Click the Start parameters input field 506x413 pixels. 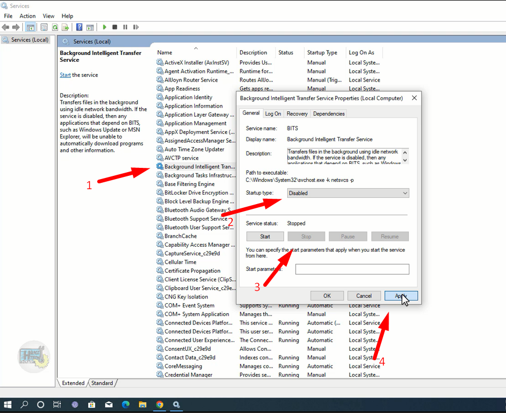tap(352, 269)
